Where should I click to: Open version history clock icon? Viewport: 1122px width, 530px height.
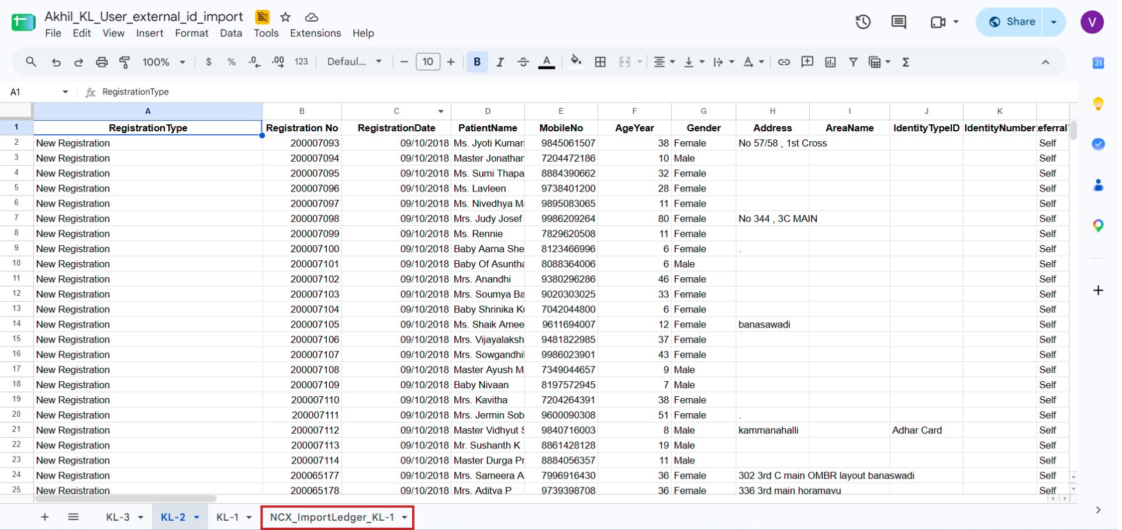pos(863,22)
